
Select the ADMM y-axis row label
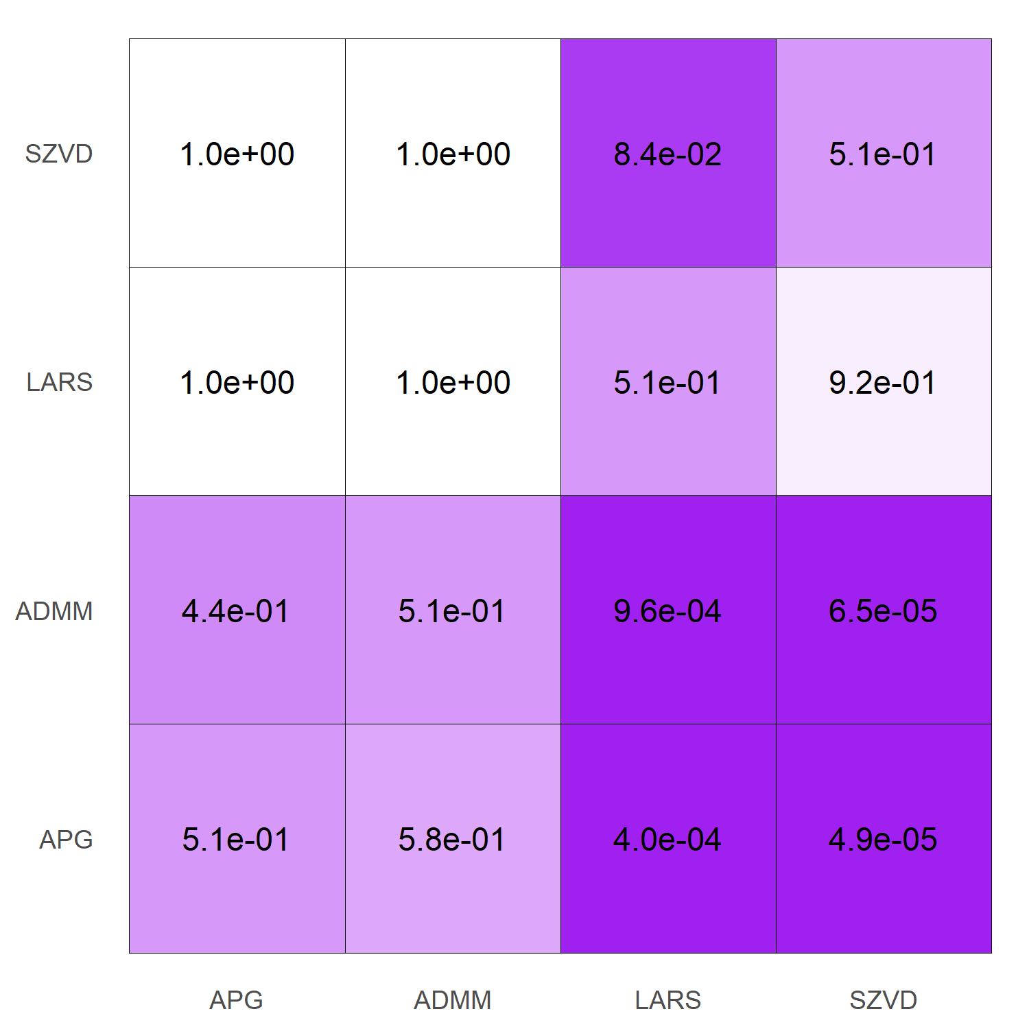click(x=54, y=611)
